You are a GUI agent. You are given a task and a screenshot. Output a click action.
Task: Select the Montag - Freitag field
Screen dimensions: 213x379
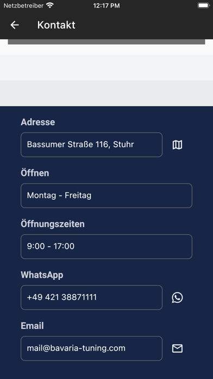coord(106,195)
